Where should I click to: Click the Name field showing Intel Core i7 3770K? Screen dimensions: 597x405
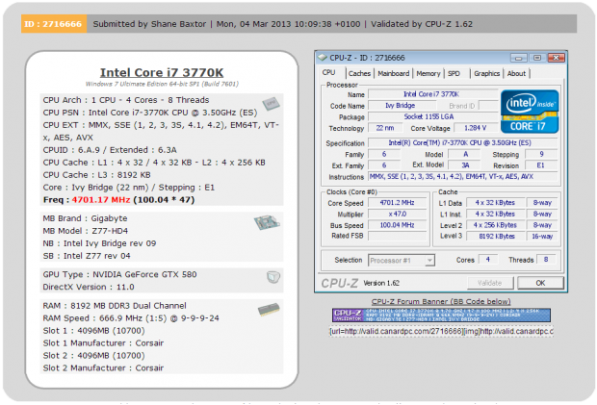coord(432,94)
